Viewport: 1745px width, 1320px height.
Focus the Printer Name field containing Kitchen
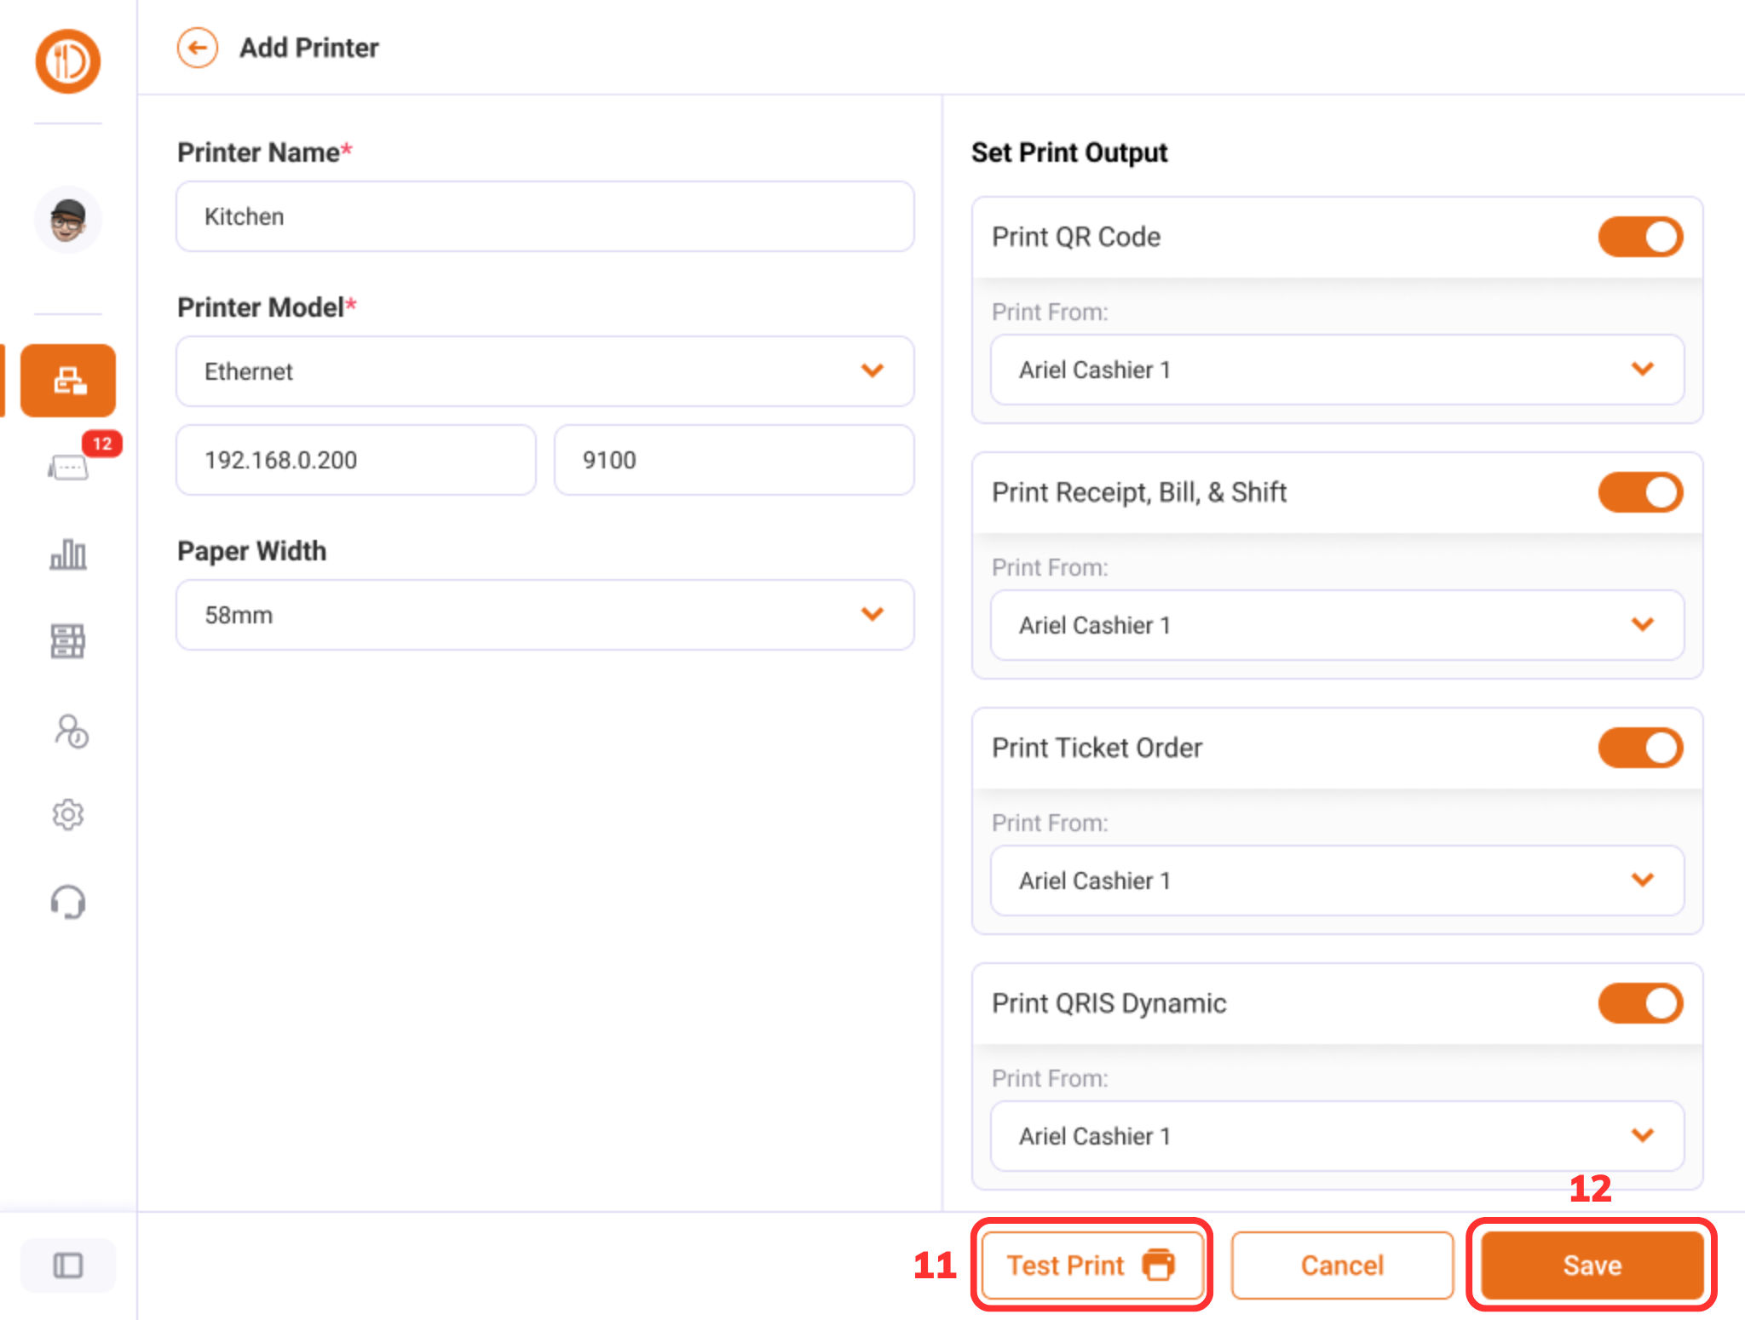pos(545,216)
